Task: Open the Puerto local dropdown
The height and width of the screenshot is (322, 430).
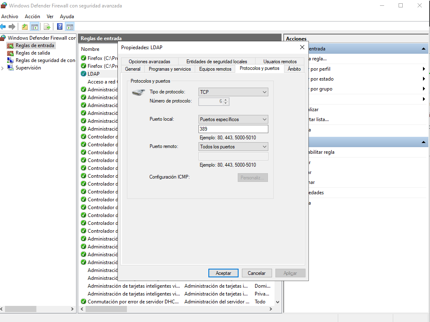Action: click(x=233, y=119)
